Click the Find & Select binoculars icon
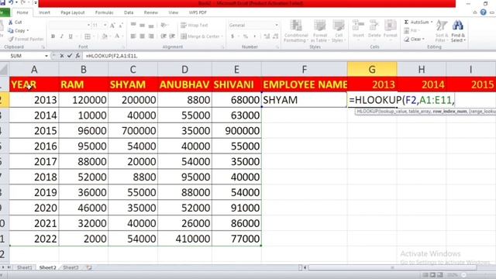 point(458,26)
